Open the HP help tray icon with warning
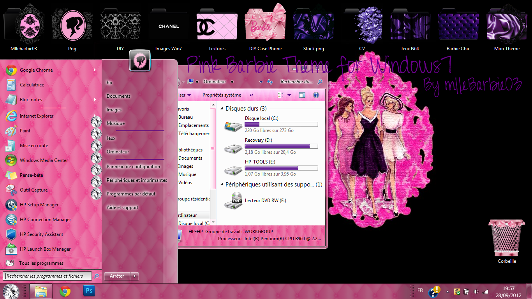Viewport: 532px width, 299px height. point(434,291)
